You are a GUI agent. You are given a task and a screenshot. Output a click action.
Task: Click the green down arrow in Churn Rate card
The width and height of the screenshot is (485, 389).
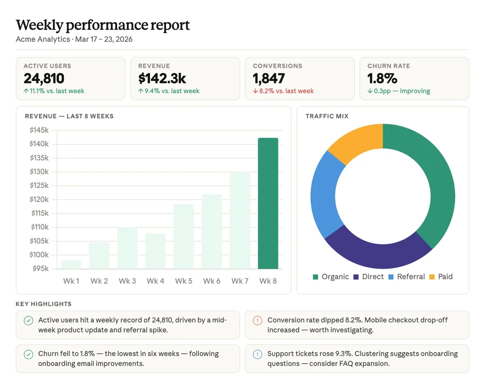pos(370,91)
